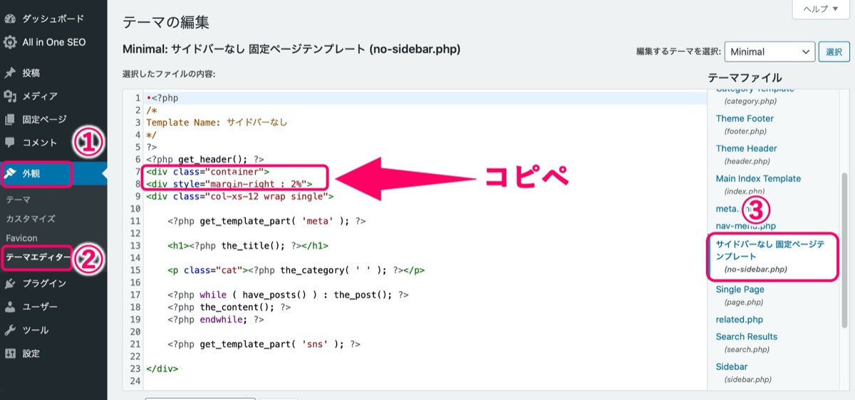Click code line 17 while have_posts
The image size is (855, 400).
point(289,294)
